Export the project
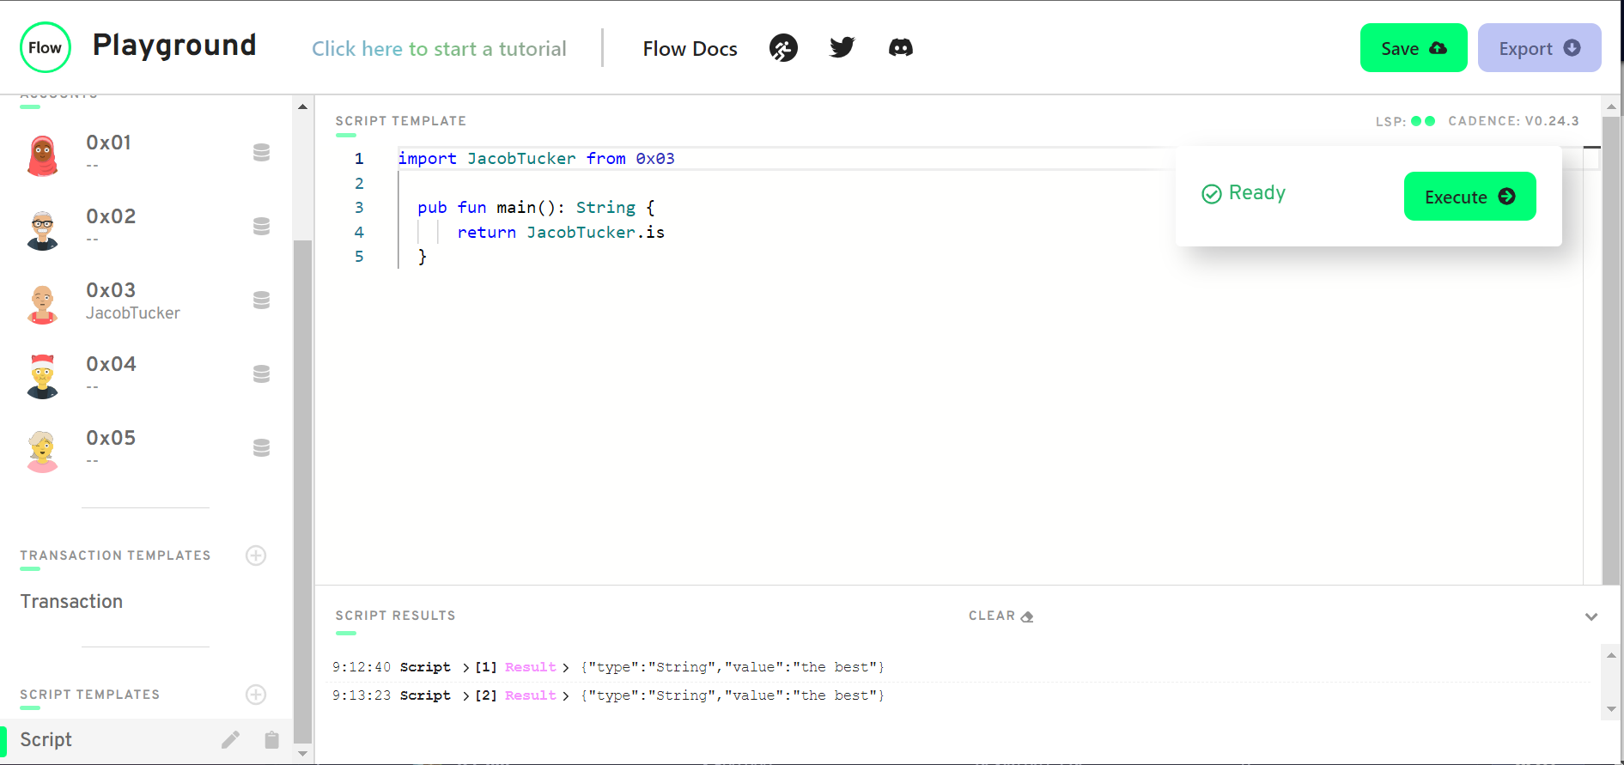Viewport: 1624px width, 765px height. tap(1539, 48)
